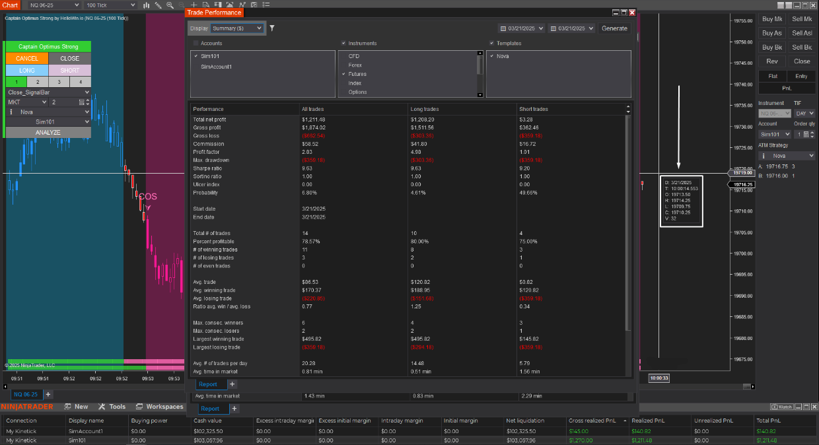The height and width of the screenshot is (445, 819).
Task: Open order qty calculator icon in Chart Trader
Action: click(806, 134)
